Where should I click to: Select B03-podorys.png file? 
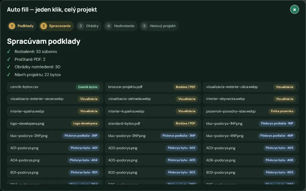251,173
